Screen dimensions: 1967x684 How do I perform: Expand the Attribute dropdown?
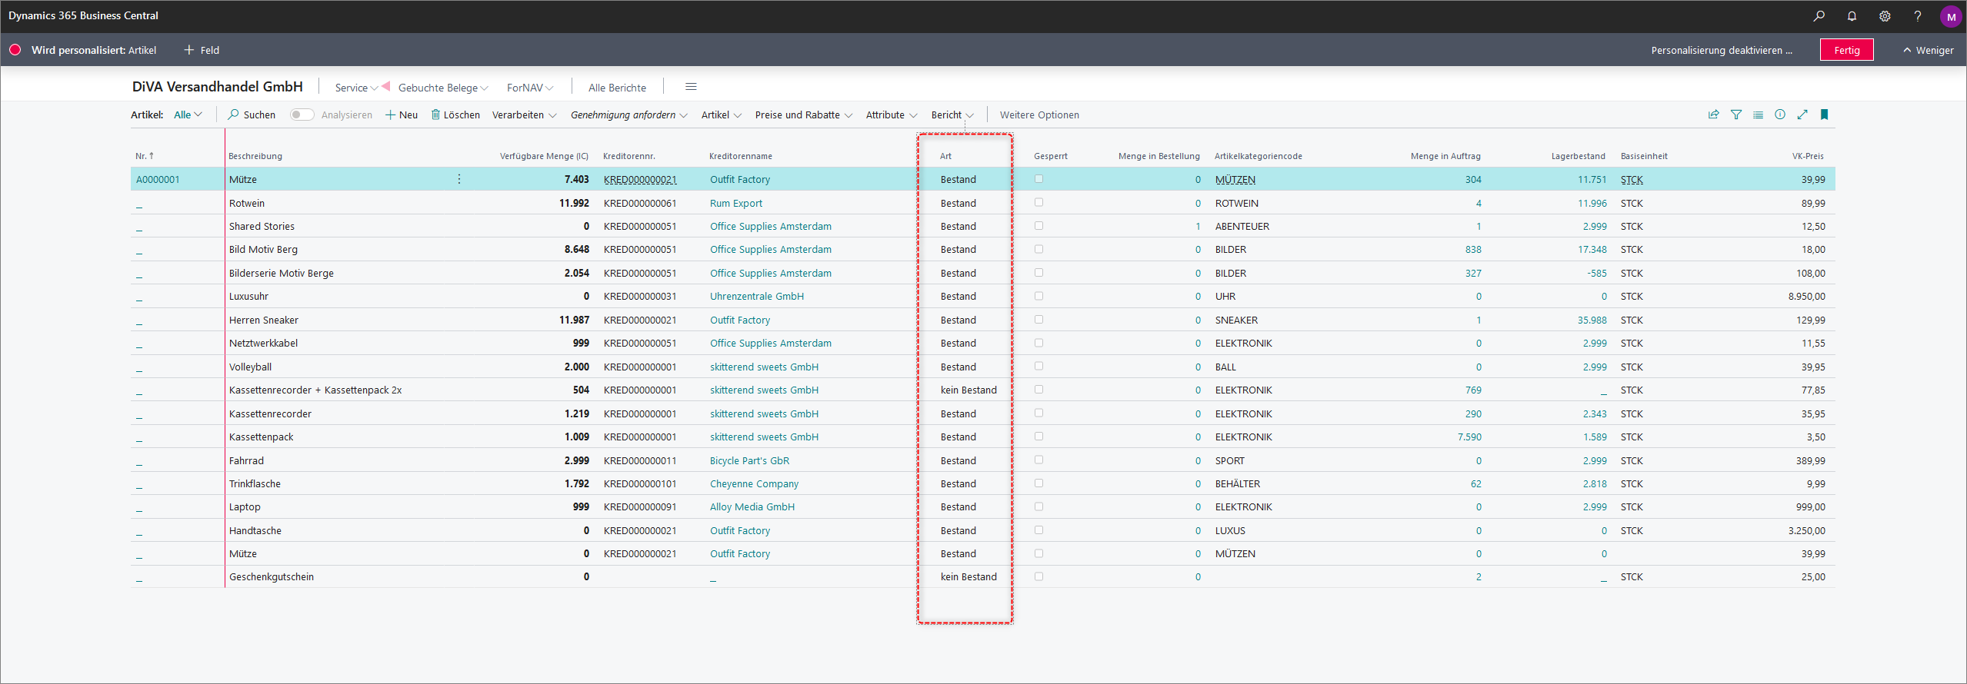pyautogui.click(x=891, y=115)
